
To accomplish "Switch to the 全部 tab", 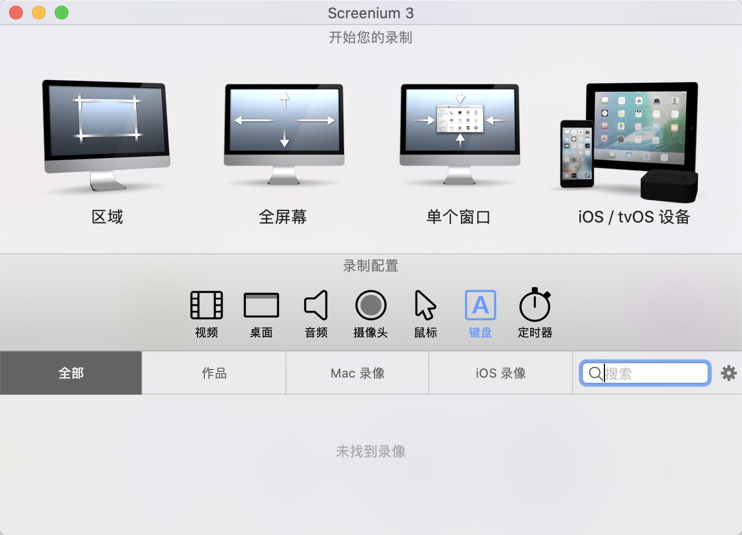I will pyautogui.click(x=71, y=373).
